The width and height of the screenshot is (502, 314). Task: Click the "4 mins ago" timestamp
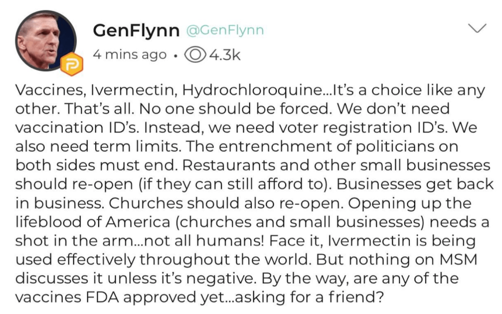click(x=129, y=55)
